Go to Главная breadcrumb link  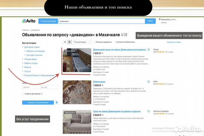pos(25,30)
